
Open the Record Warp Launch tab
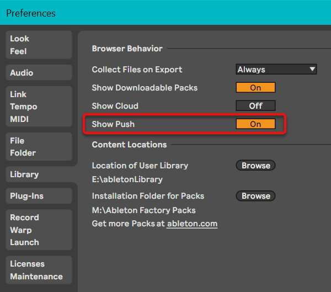(39, 230)
